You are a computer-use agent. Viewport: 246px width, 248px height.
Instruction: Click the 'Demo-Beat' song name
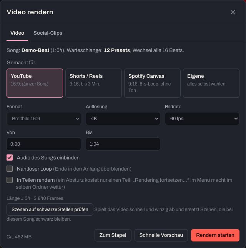pos(35,50)
